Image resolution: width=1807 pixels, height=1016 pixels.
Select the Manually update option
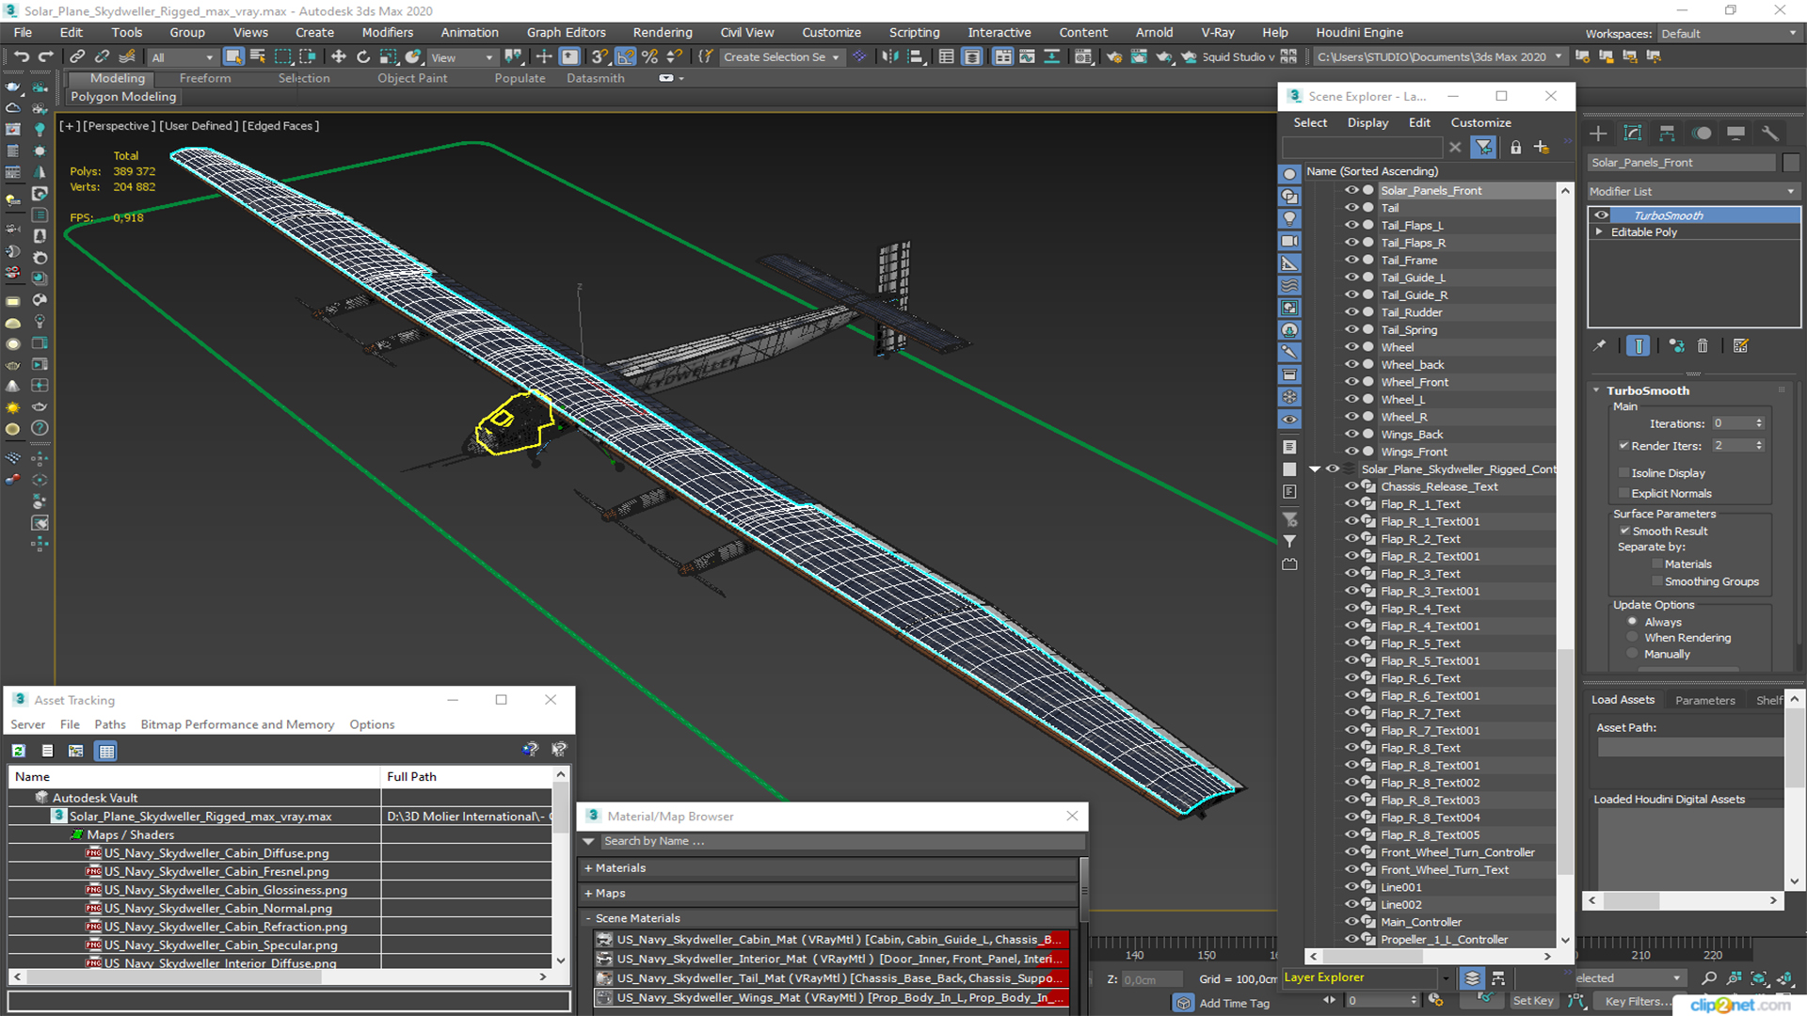[1632, 654]
